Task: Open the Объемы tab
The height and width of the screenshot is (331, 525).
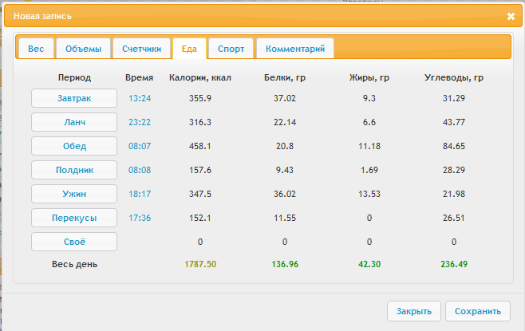Action: pos(83,49)
